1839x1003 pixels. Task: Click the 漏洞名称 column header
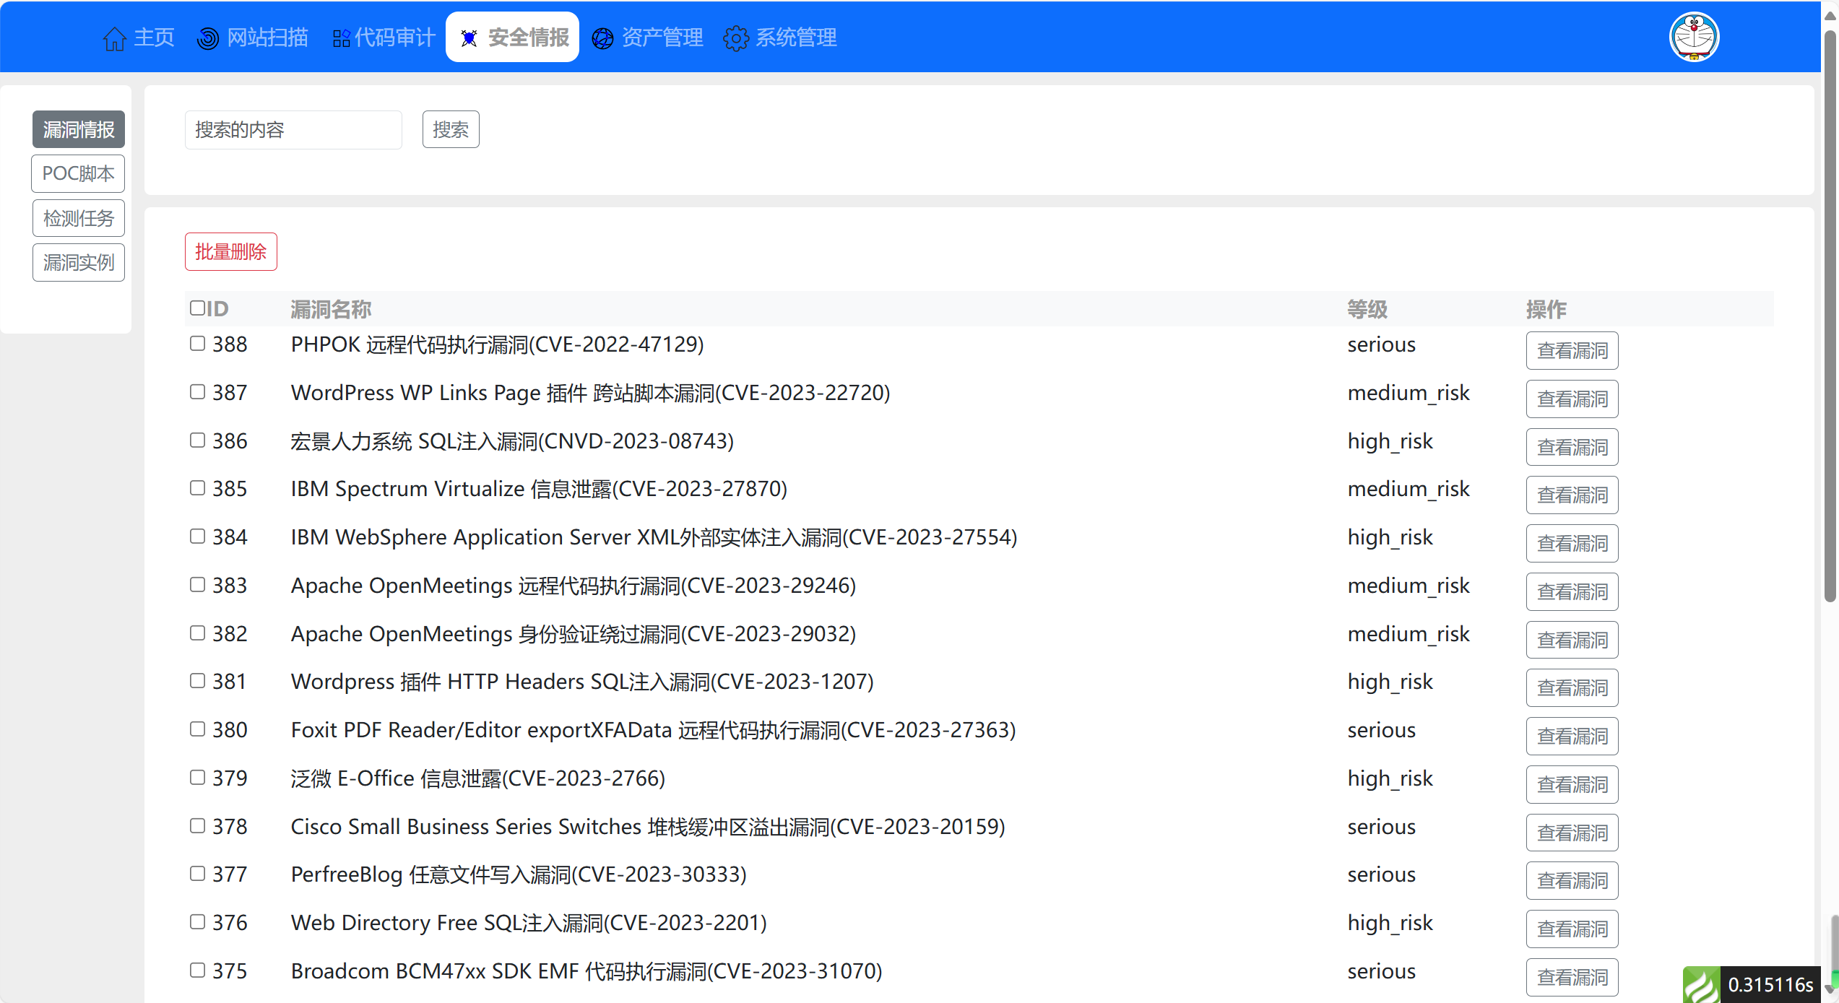(x=331, y=309)
